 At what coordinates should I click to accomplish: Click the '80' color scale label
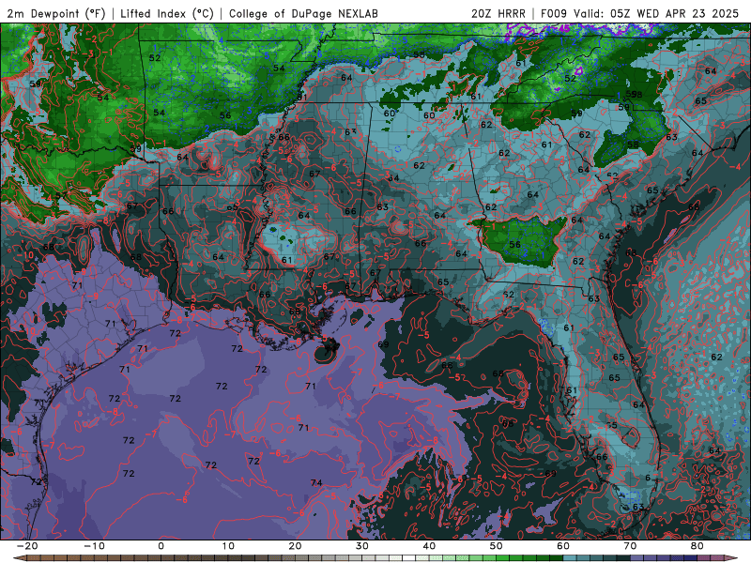coord(697,546)
